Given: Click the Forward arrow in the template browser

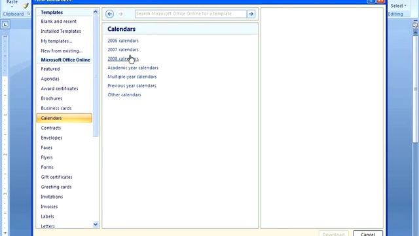Looking at the screenshot, I should click(120, 14).
